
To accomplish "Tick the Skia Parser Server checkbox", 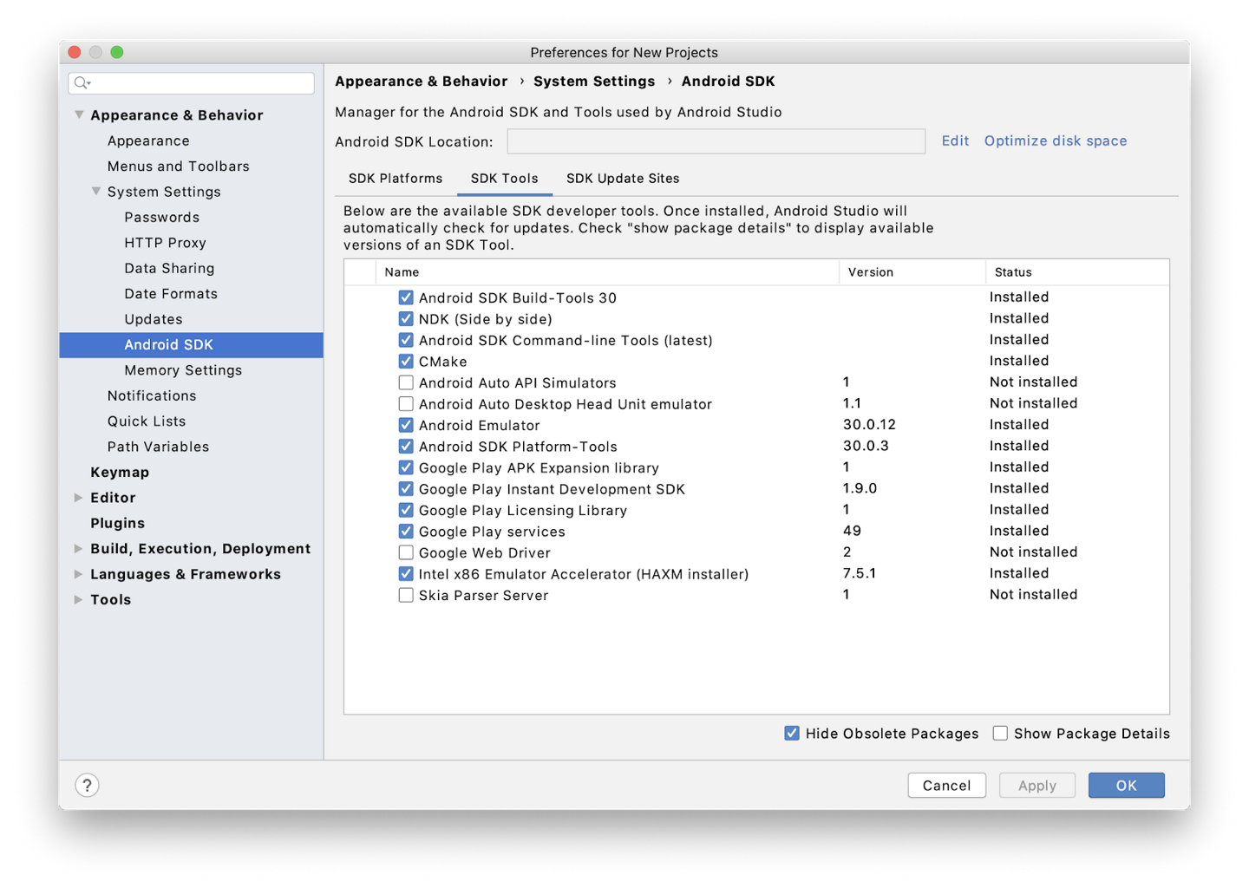I will click(406, 595).
